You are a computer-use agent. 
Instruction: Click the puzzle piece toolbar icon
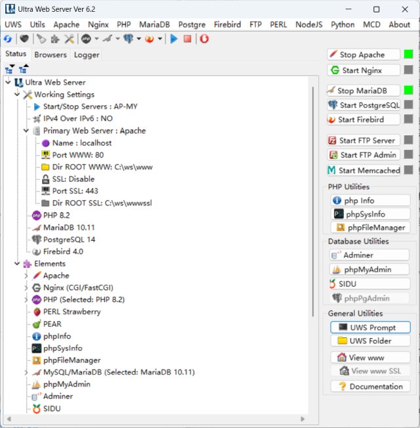[x=55, y=39]
